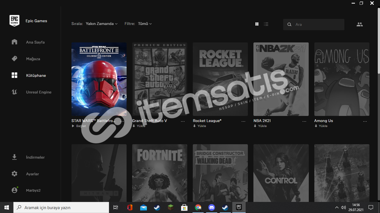Select Bridge Constructor Walking Dead thumbnail

220,173
